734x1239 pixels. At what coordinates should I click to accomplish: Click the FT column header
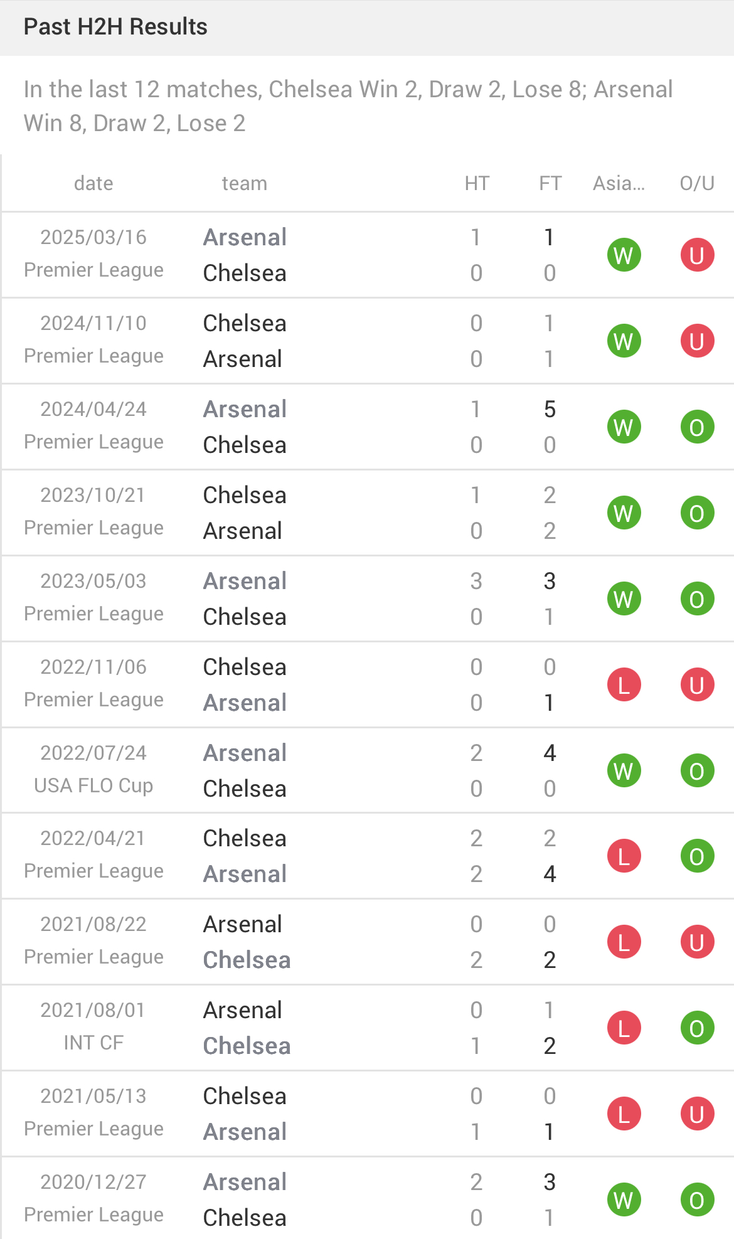(x=550, y=183)
